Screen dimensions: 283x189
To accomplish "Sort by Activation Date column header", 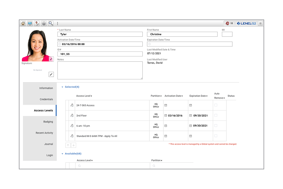I will point(174,96).
